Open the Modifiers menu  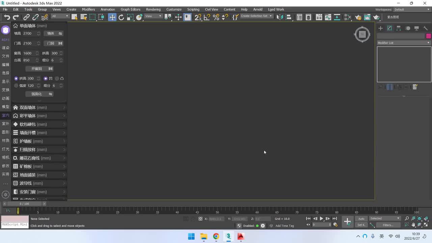[88, 9]
